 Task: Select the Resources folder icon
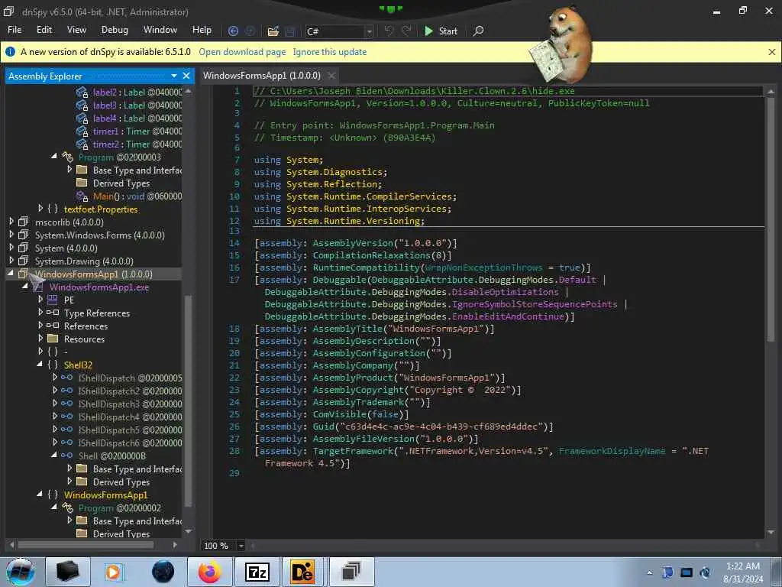(x=53, y=339)
